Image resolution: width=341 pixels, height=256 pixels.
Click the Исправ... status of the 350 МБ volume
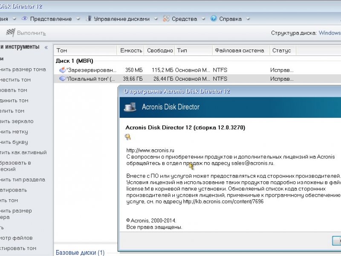pos(282,70)
